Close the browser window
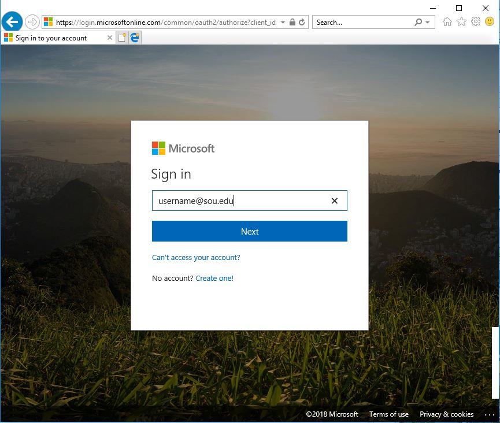 (486, 8)
